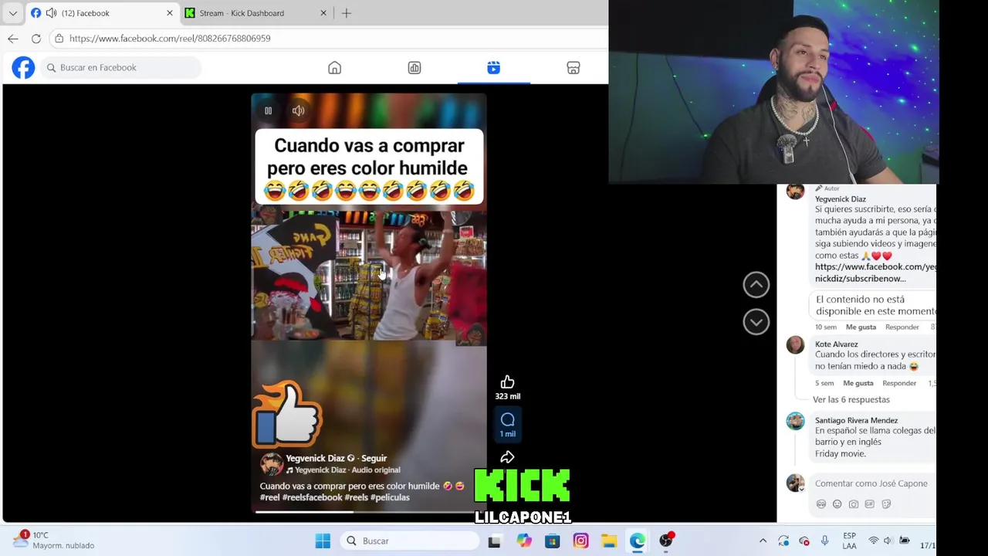Click ESP LAA language indicator
The image size is (988, 556).
(849, 541)
